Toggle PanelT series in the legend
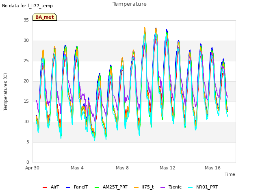 tap(77, 187)
